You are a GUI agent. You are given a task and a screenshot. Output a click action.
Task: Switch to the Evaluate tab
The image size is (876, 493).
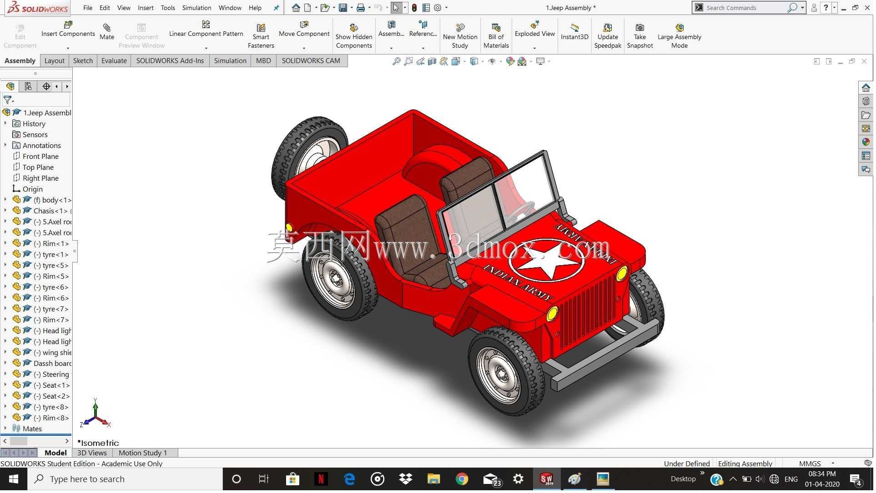114,61
